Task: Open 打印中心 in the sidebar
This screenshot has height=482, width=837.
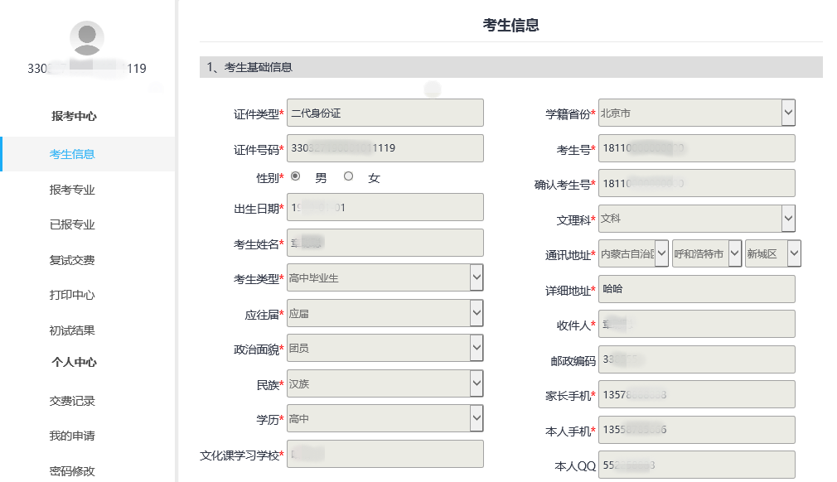Action: (x=72, y=295)
